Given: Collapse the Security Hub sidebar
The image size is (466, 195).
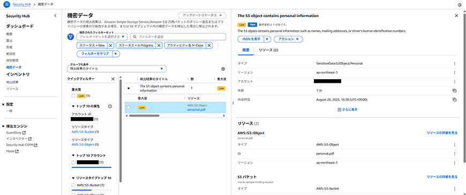Looking at the screenshot, I should pyautogui.click(x=55, y=16).
